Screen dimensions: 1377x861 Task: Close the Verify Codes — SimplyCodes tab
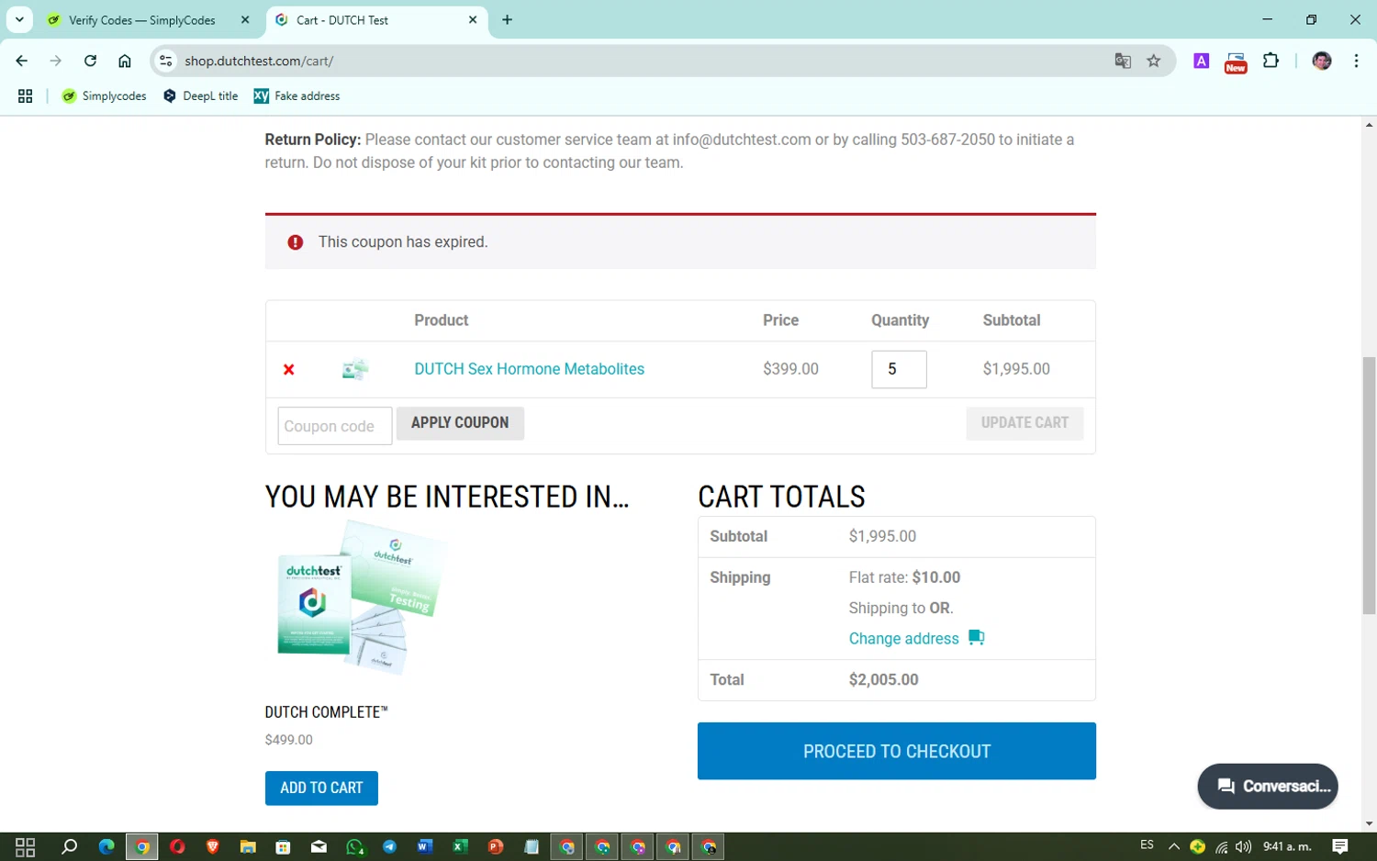[245, 19]
